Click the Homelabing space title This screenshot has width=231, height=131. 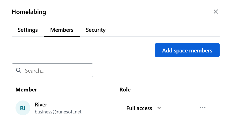click(29, 12)
